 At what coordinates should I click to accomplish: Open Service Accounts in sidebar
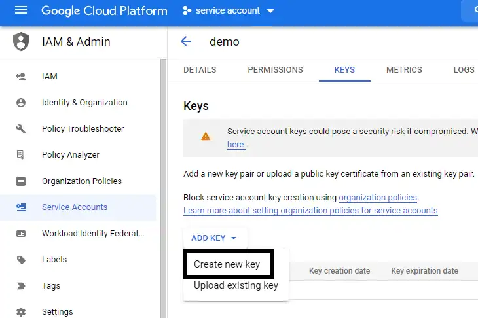pos(79,207)
